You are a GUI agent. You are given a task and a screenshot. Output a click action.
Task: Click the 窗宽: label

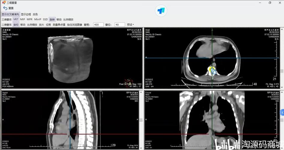point(87,25)
